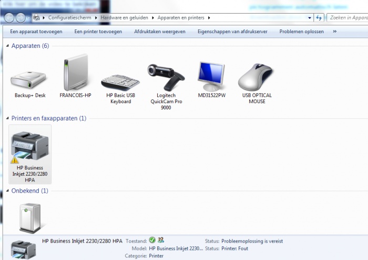Screen dimensions: 368x260
Task: Select the Logitech QuickCam Pro 9000 icon
Action: click(x=166, y=77)
